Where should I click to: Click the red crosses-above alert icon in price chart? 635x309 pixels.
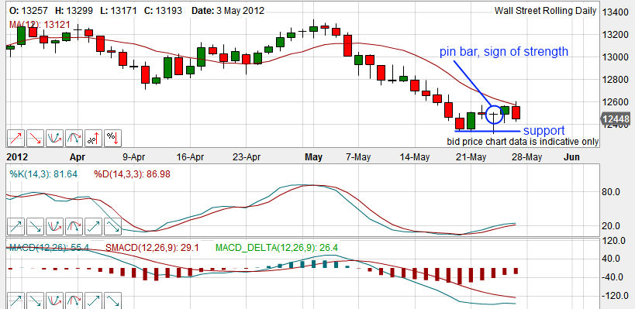pos(16,139)
